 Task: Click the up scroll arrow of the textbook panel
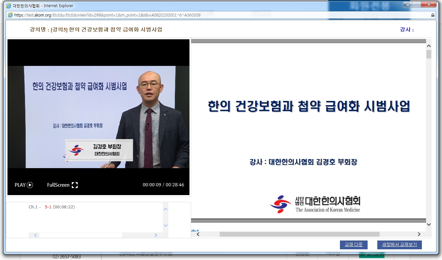[x=429, y=46]
